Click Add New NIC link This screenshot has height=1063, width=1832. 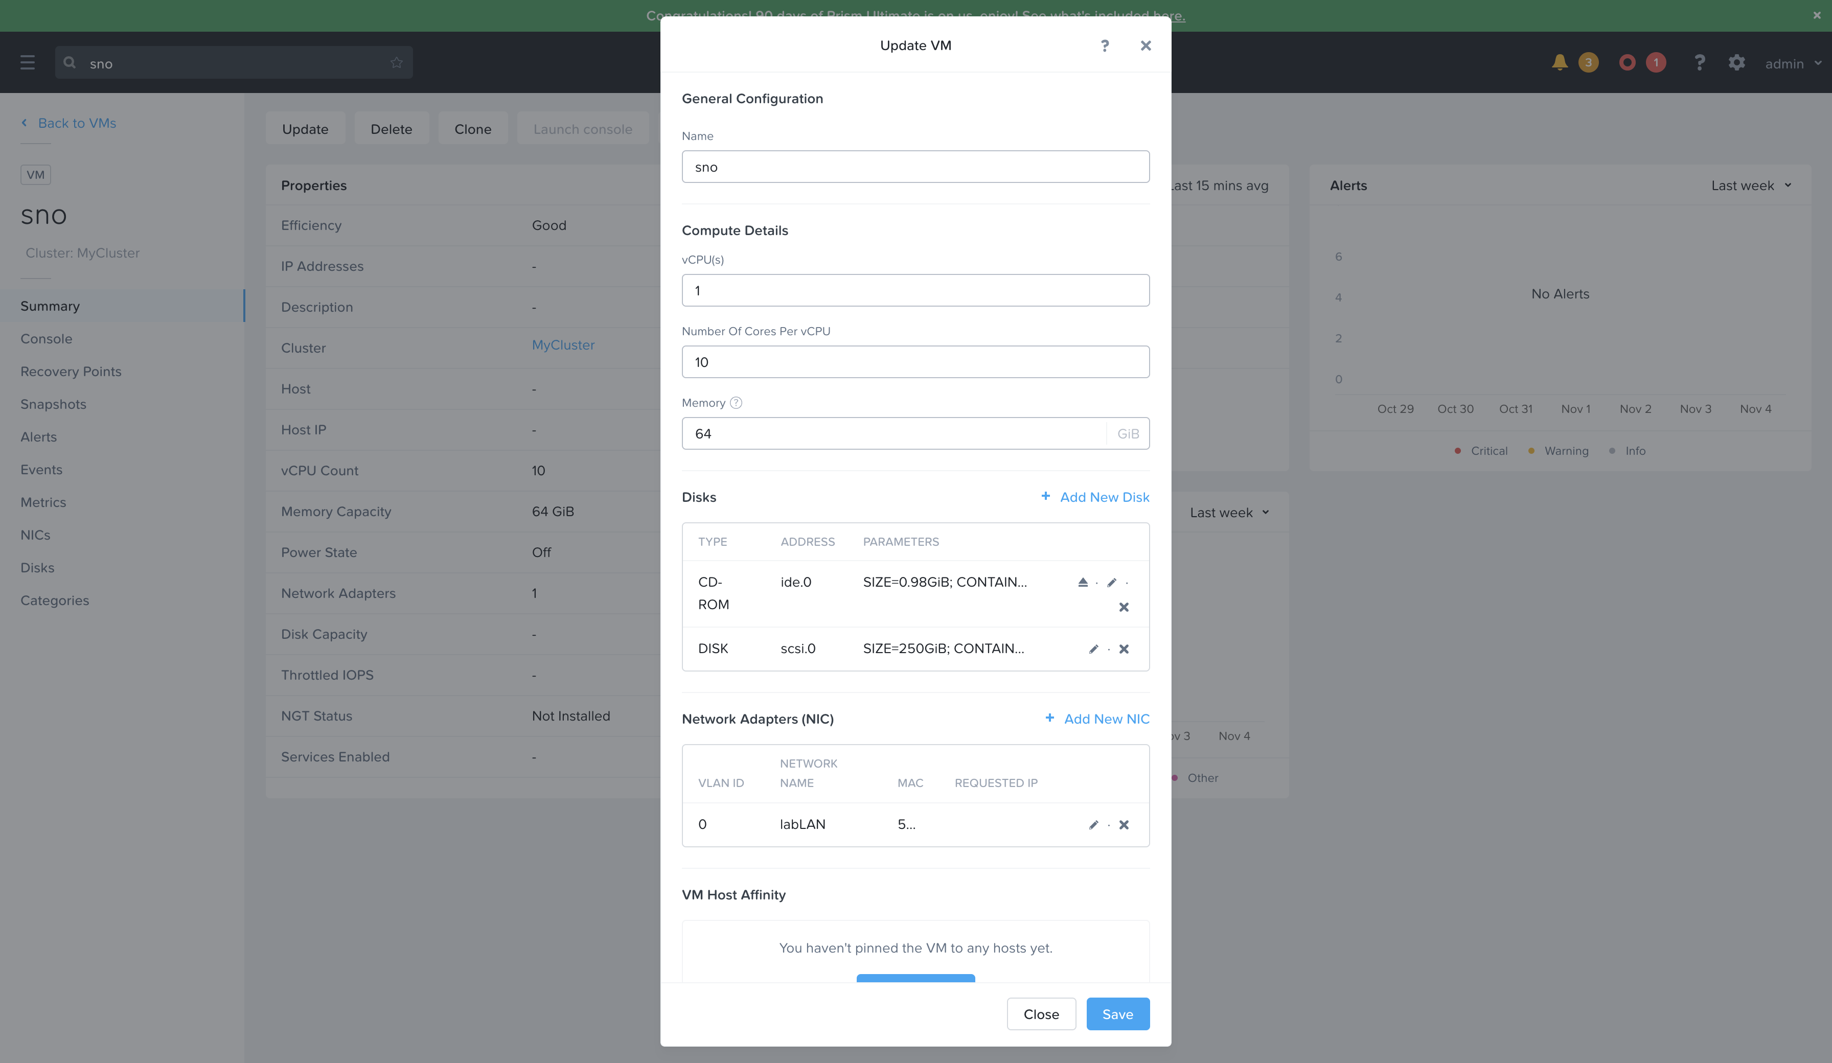coord(1098,719)
